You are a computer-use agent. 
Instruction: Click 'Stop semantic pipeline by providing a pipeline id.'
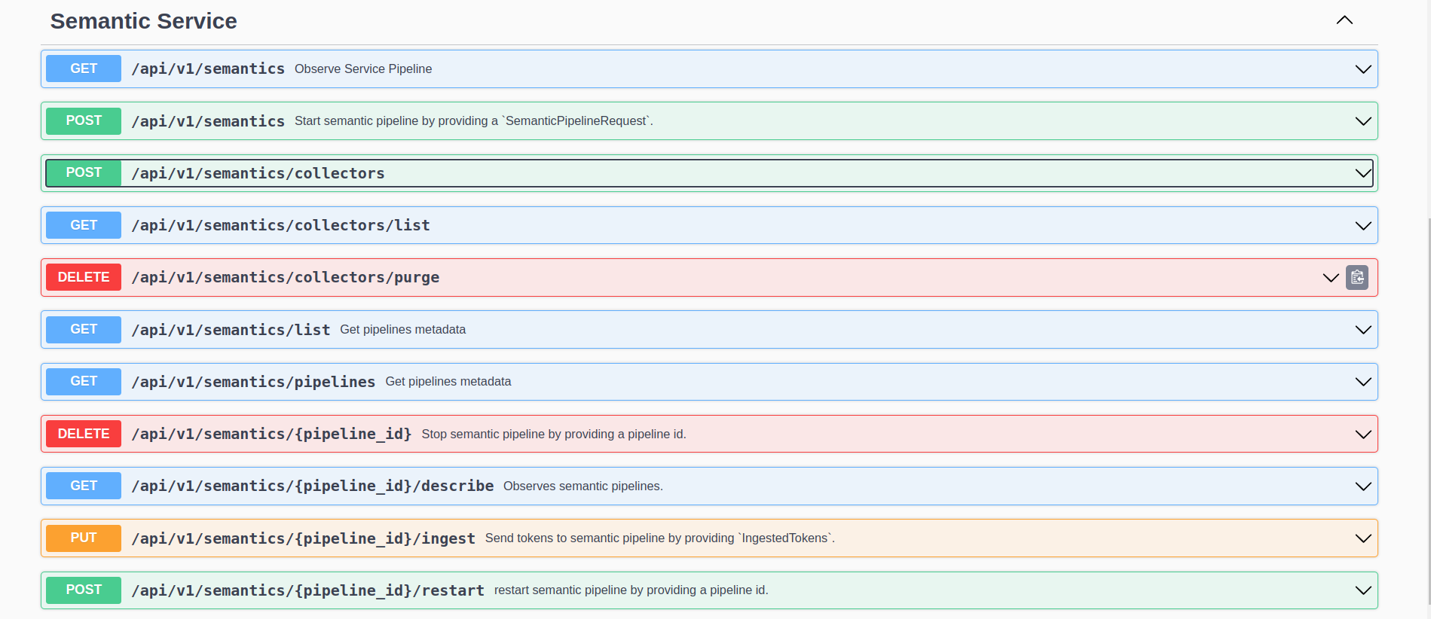(x=554, y=434)
